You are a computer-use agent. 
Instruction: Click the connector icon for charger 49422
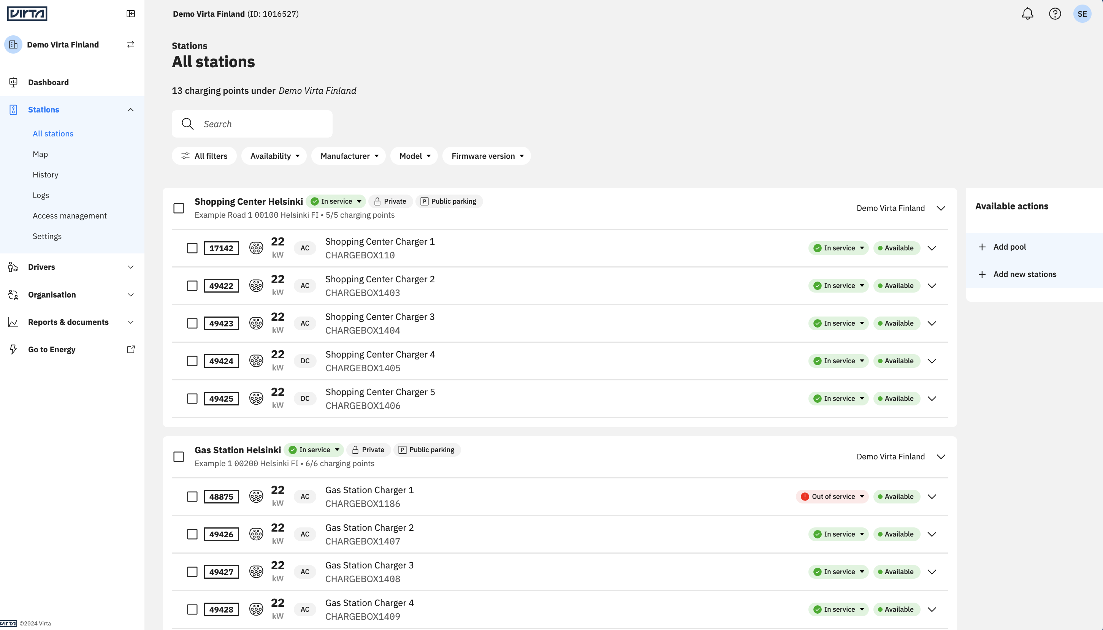(x=256, y=286)
